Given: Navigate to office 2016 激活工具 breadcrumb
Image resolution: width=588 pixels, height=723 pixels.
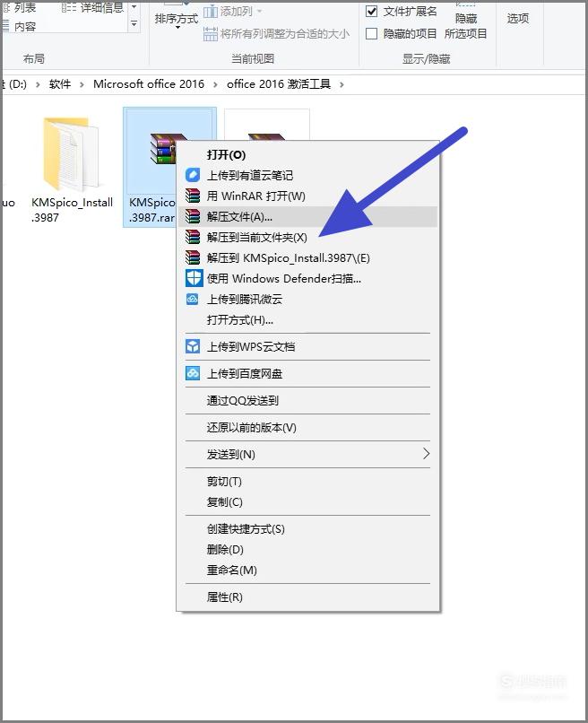Looking at the screenshot, I should 279,84.
